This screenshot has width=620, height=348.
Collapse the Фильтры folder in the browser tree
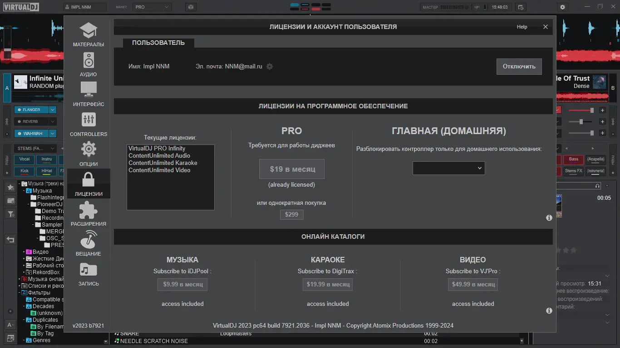[x=20, y=293]
